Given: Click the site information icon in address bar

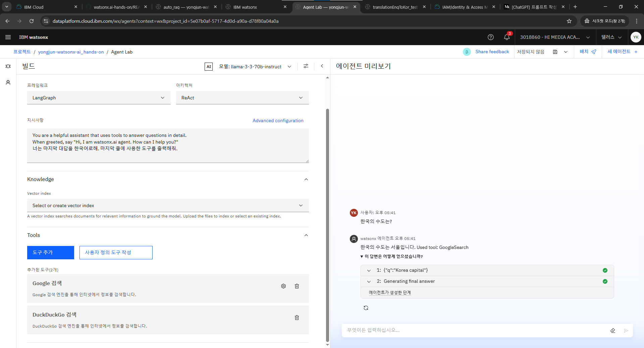Looking at the screenshot, I should [46, 21].
